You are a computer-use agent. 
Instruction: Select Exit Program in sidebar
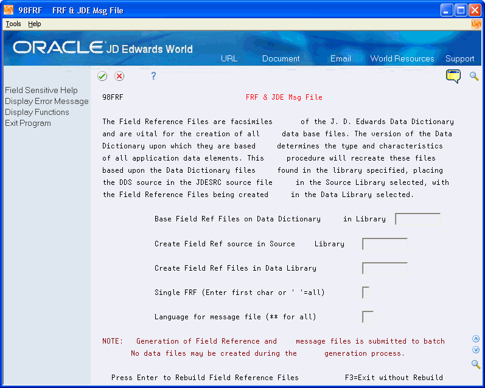(28, 123)
